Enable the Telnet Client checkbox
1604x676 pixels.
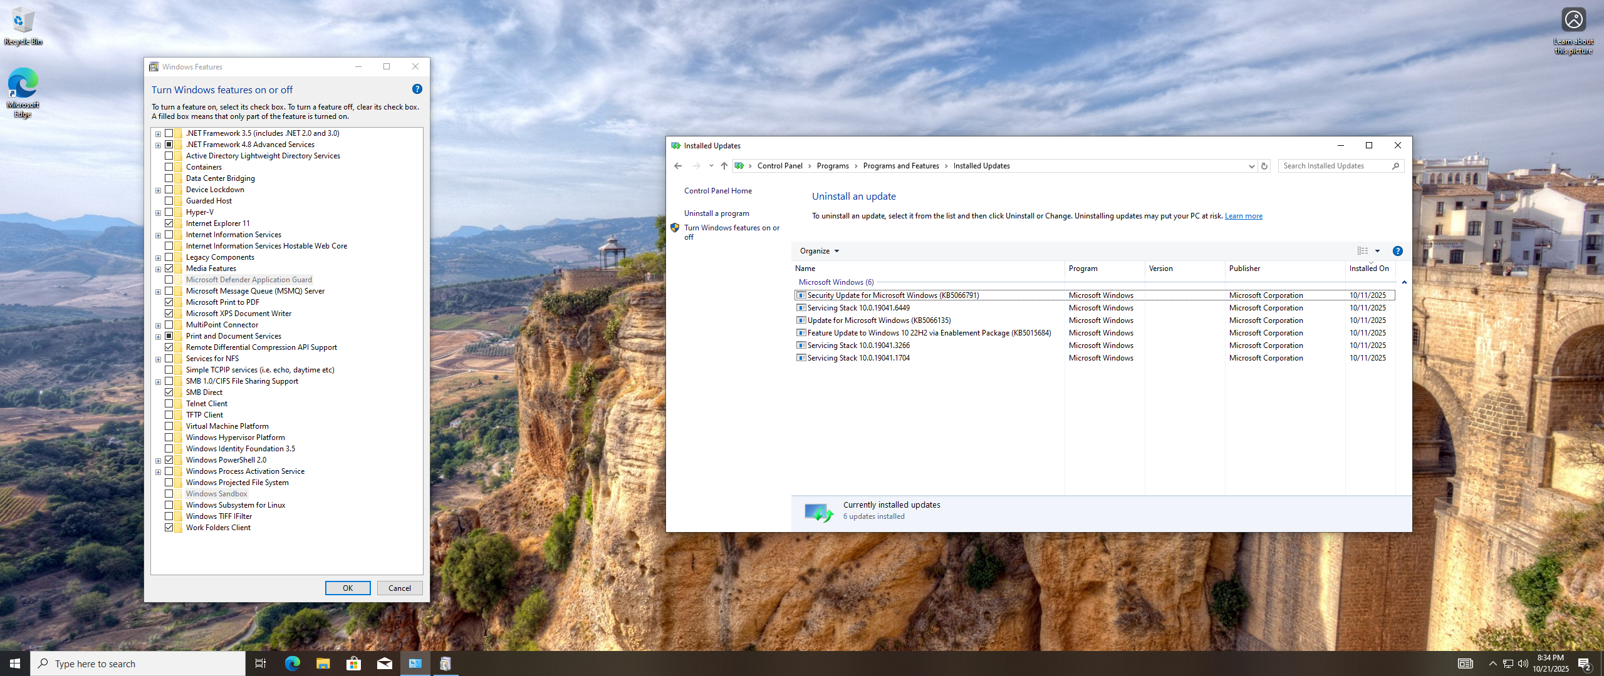tap(169, 404)
